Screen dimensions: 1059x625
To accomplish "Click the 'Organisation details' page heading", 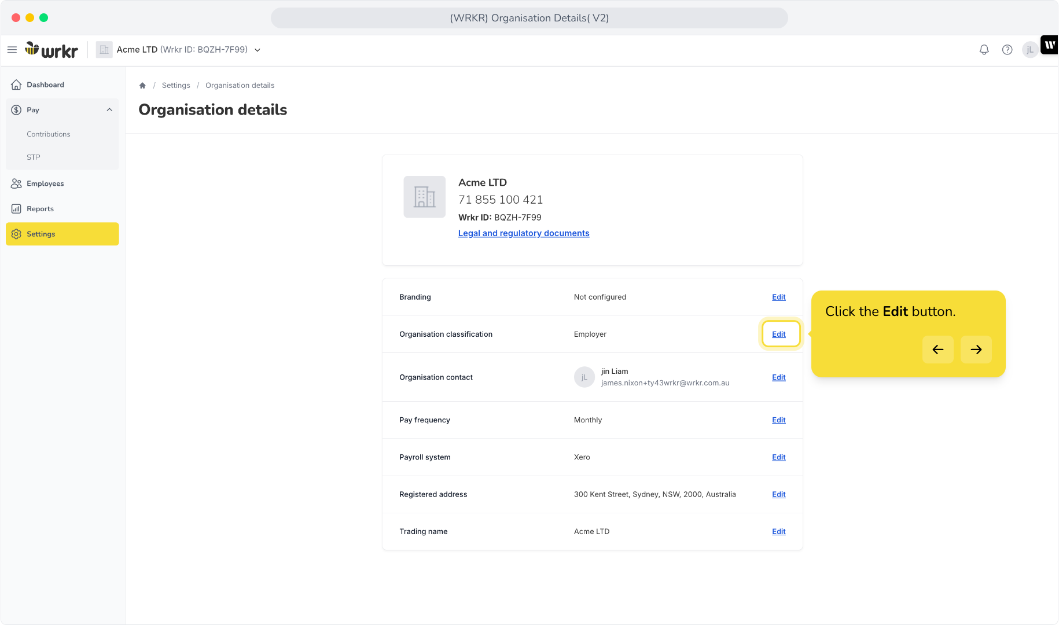I will pyautogui.click(x=213, y=110).
